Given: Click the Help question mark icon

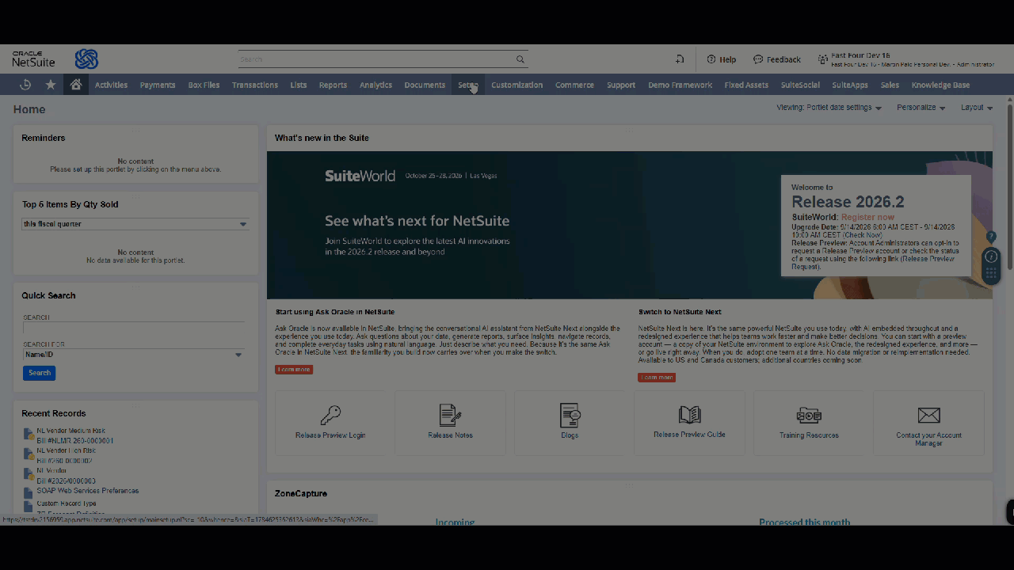Looking at the screenshot, I should [711, 59].
